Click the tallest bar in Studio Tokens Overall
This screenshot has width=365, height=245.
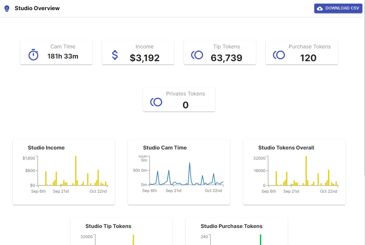306,170
